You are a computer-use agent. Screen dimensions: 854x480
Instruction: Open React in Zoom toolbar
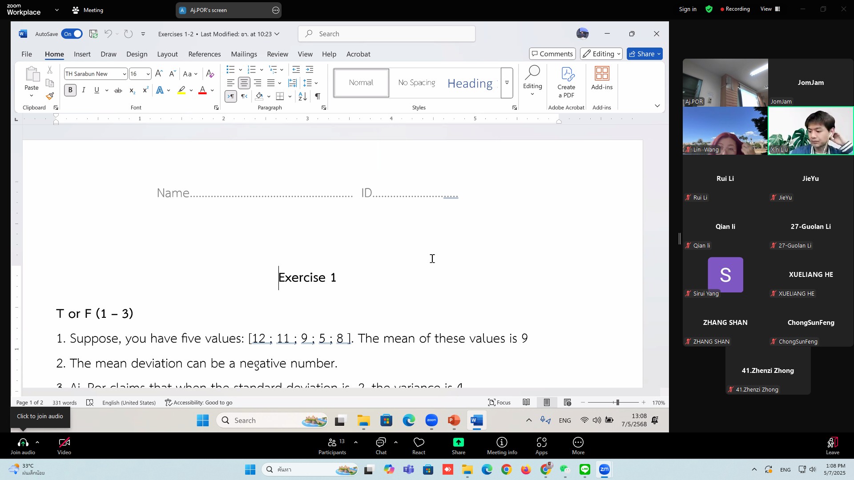(x=419, y=446)
